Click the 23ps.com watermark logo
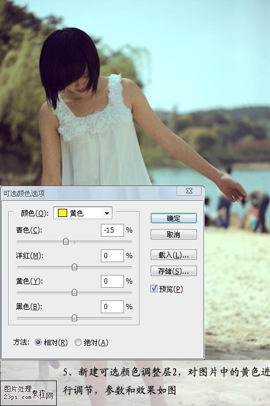This screenshot has width=270, height=406. 28,393
